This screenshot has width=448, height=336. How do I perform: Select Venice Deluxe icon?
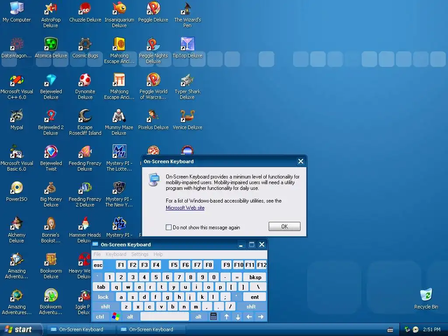click(x=187, y=120)
